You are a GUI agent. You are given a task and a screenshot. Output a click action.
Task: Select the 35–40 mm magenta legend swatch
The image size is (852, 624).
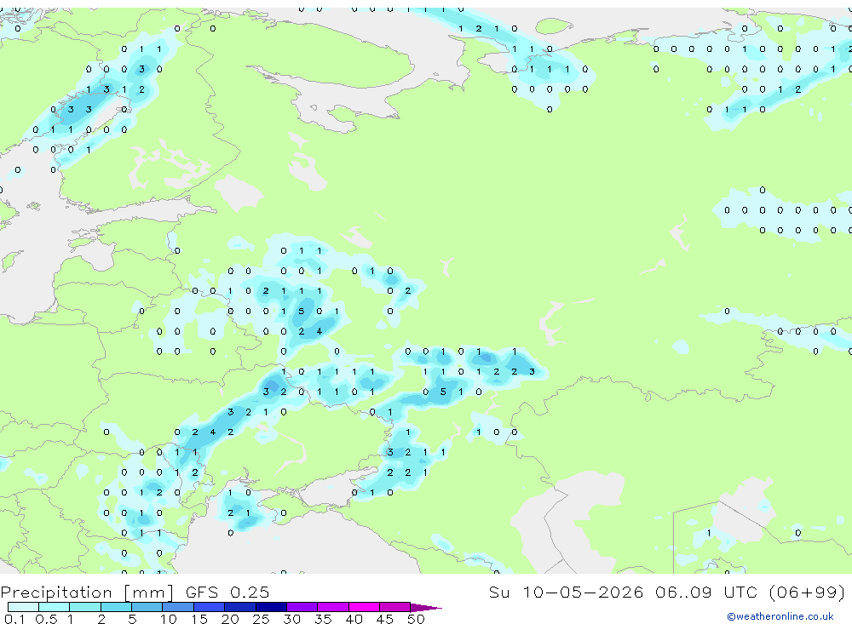[x=332, y=607]
